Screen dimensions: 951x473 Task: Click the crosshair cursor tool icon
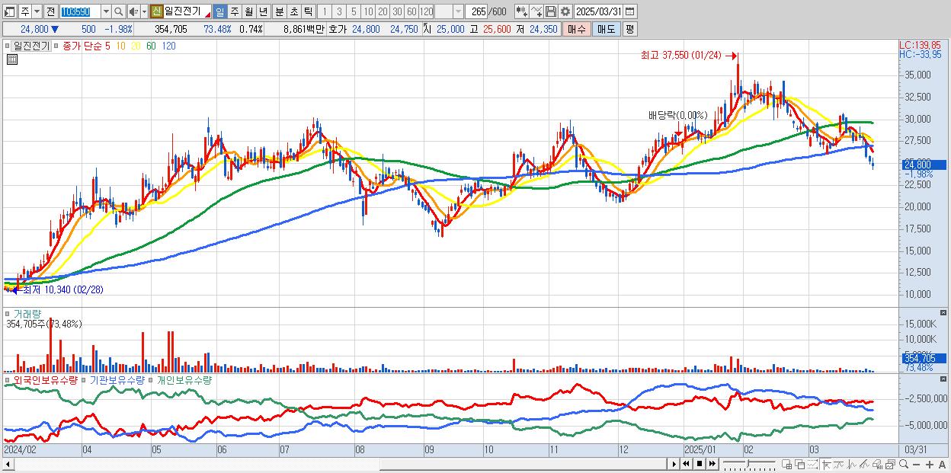[x=827, y=465]
